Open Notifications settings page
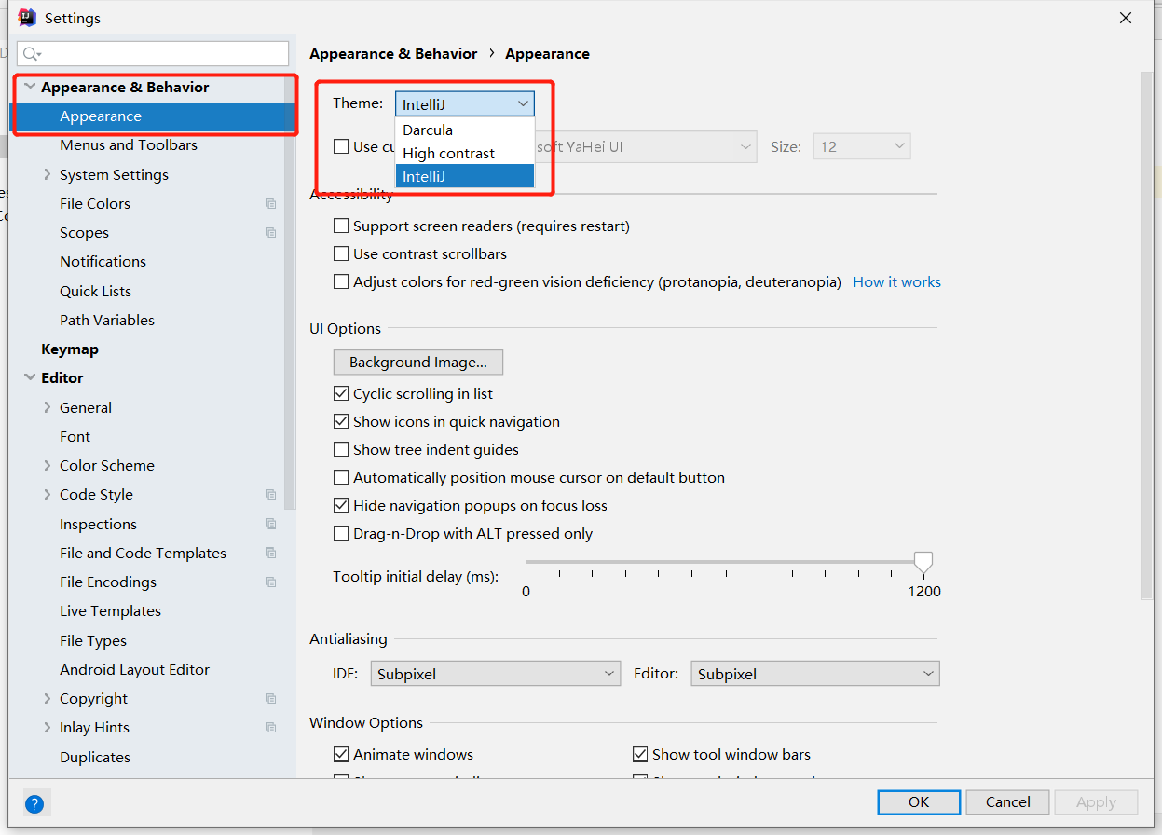 pos(103,262)
